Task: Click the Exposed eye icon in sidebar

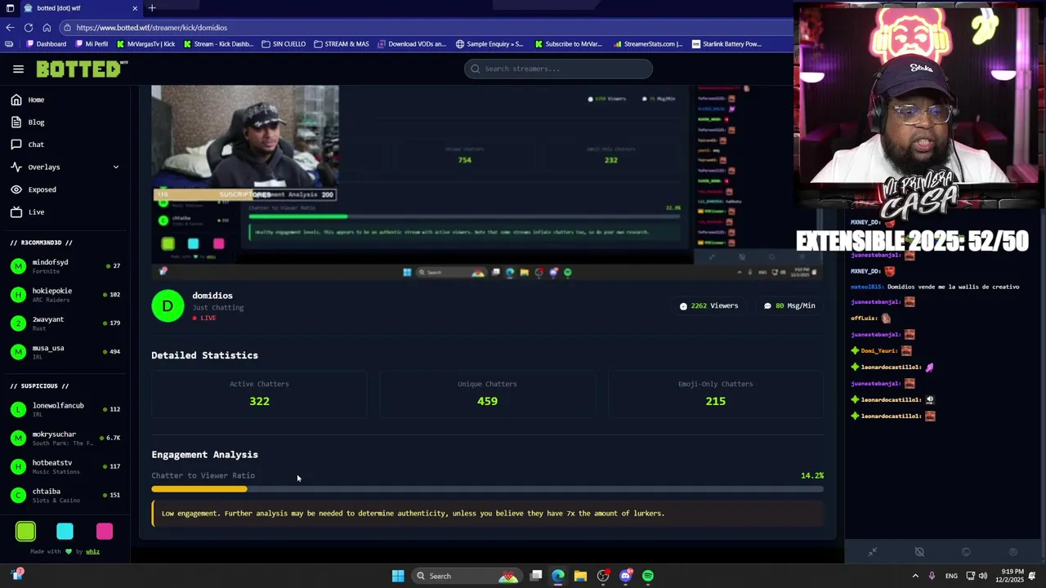Action: (x=16, y=189)
